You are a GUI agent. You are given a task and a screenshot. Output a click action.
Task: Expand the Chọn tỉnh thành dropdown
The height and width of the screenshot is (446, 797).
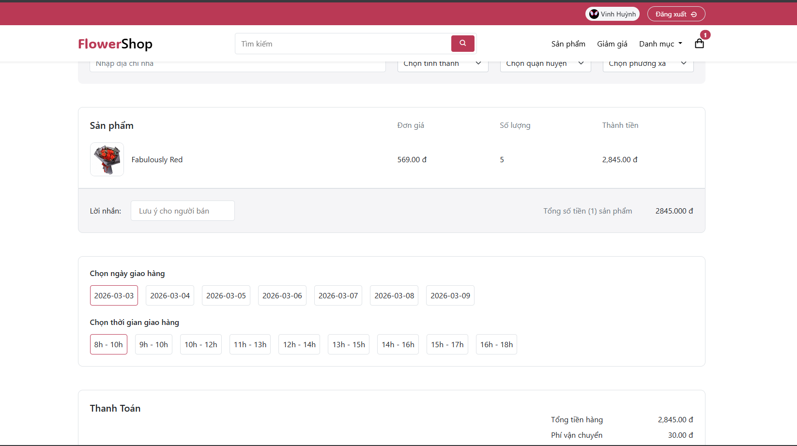tap(443, 64)
